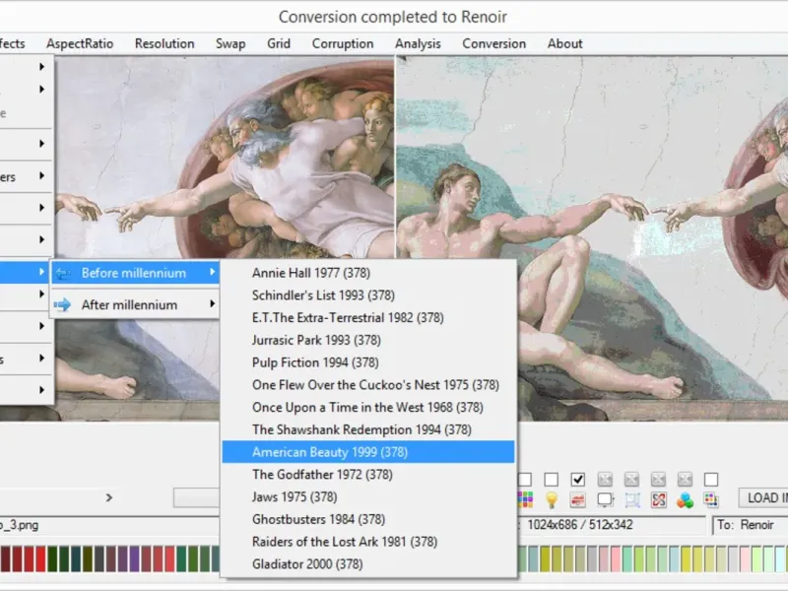Image resolution: width=788 pixels, height=591 pixels.
Task: Click the To: Renoir field
Action: 749,525
